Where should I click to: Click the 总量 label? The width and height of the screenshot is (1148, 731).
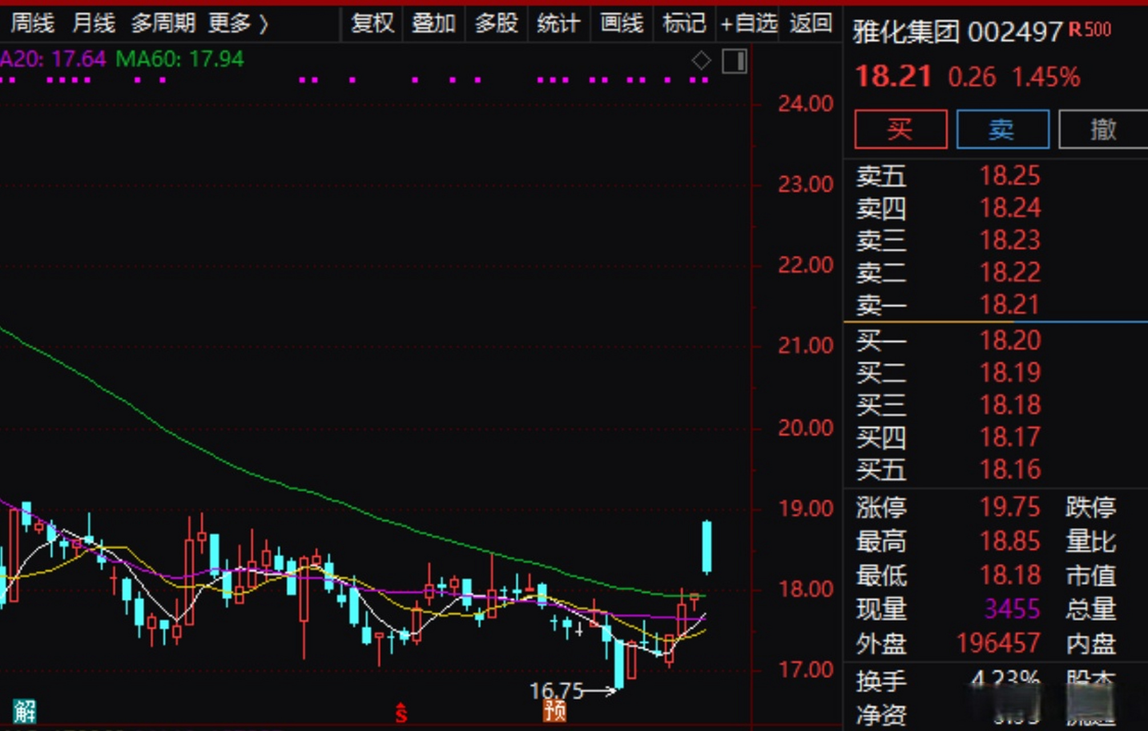pos(1090,609)
